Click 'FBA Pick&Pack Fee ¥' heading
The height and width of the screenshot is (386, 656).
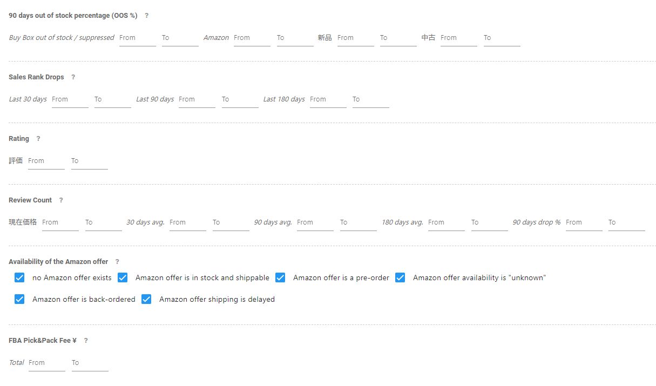point(43,341)
